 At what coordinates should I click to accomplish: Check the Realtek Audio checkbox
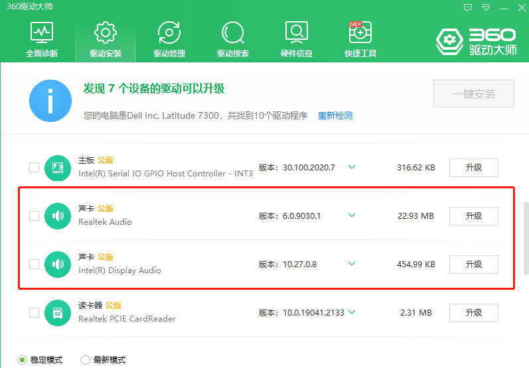(34, 215)
